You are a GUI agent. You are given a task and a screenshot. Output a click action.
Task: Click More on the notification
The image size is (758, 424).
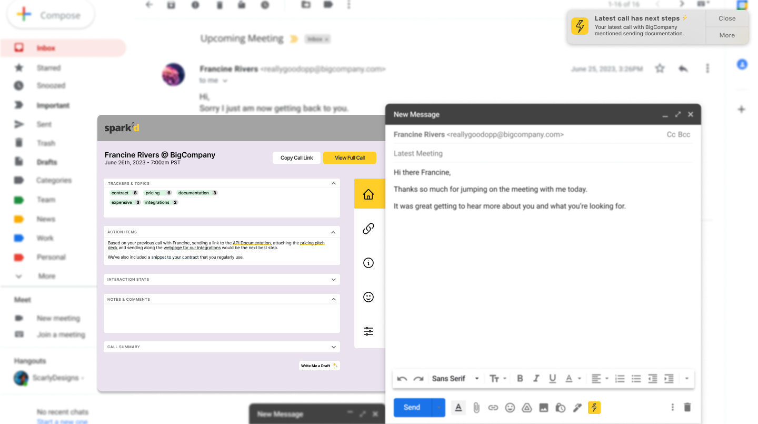coord(727,35)
